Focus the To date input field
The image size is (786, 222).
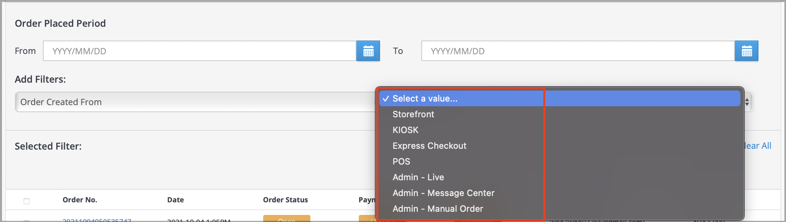point(578,51)
